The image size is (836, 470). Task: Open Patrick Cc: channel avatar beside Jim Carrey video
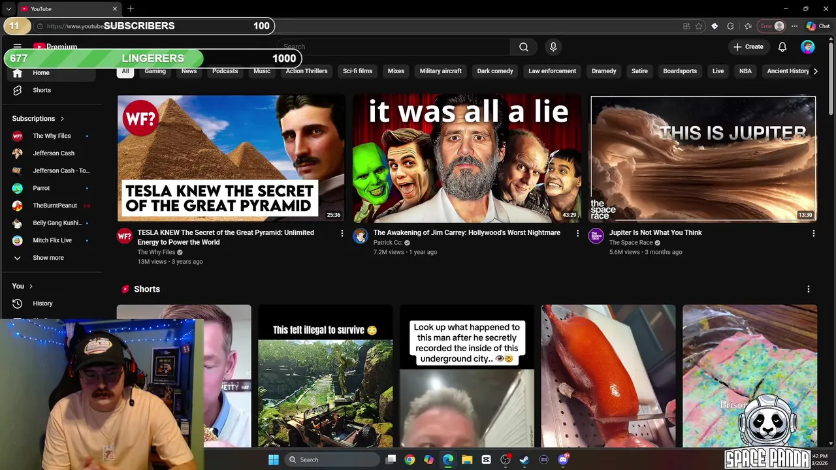pos(361,236)
